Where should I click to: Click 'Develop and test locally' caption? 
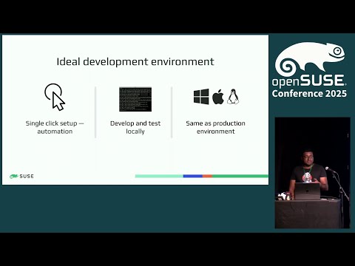click(x=135, y=127)
